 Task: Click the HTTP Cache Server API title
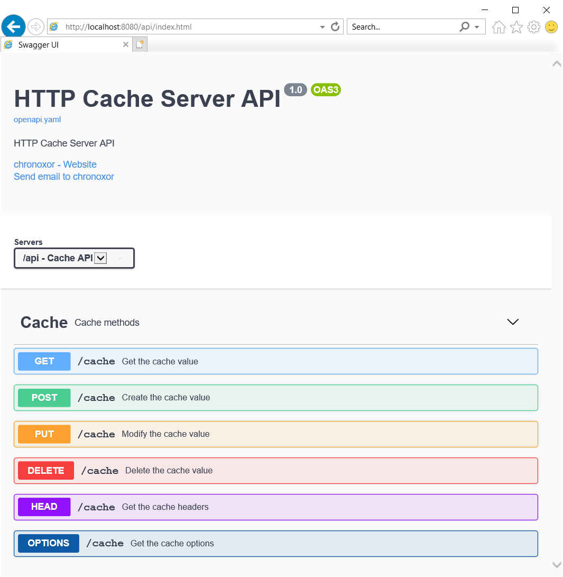(147, 98)
